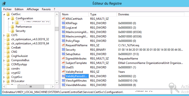
Task: Select the CmBatt folder icon
Action: [8, 47]
